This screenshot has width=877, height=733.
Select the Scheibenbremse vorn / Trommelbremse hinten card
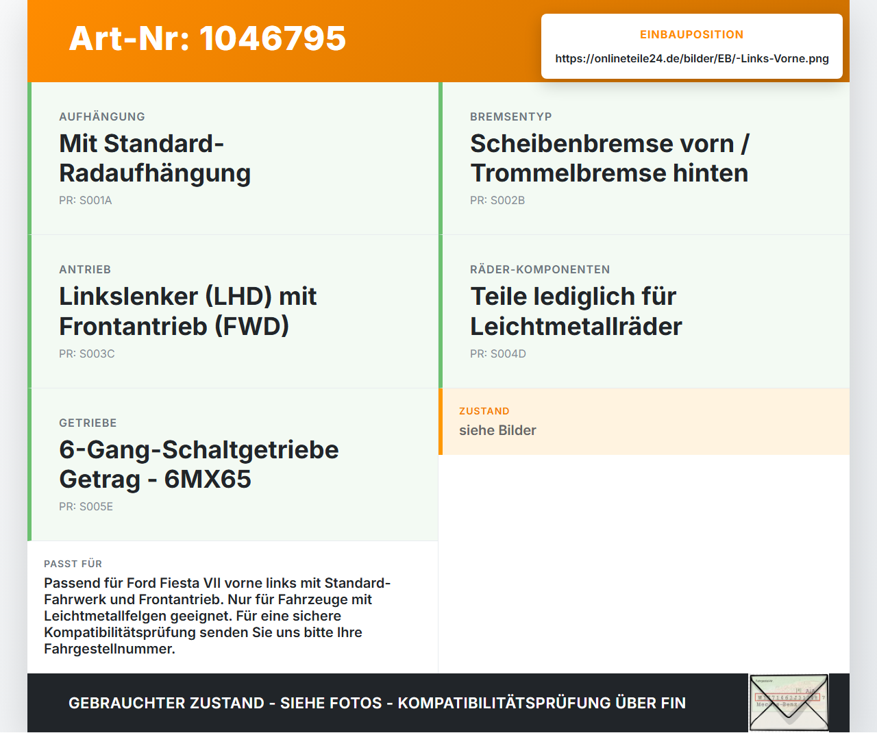coord(644,158)
